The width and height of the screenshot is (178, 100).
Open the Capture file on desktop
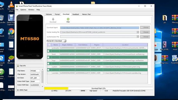(11, 45)
